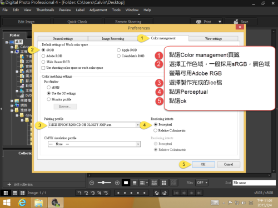Switch to vertical filmstrip layout icon
This screenshot has height=208, width=278.
tap(23, 193)
